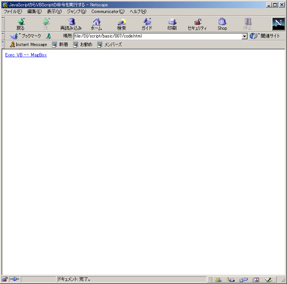Screen dimensions: 287x284
Task: Close the Netscape window
Action: (x=282, y=5)
